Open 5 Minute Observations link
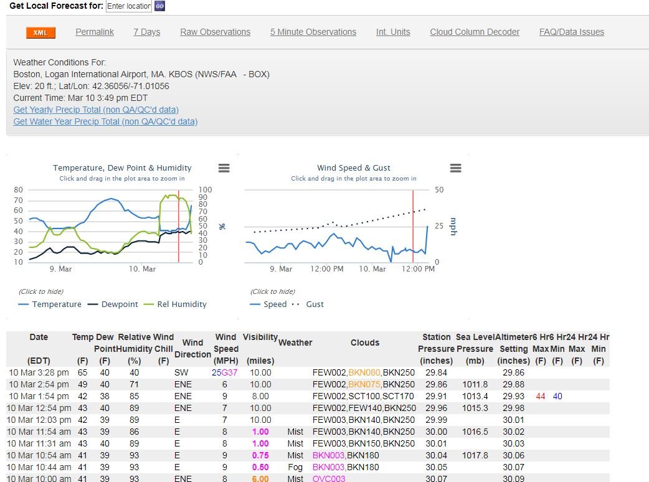Screen dimensions: 649x482 click(313, 32)
